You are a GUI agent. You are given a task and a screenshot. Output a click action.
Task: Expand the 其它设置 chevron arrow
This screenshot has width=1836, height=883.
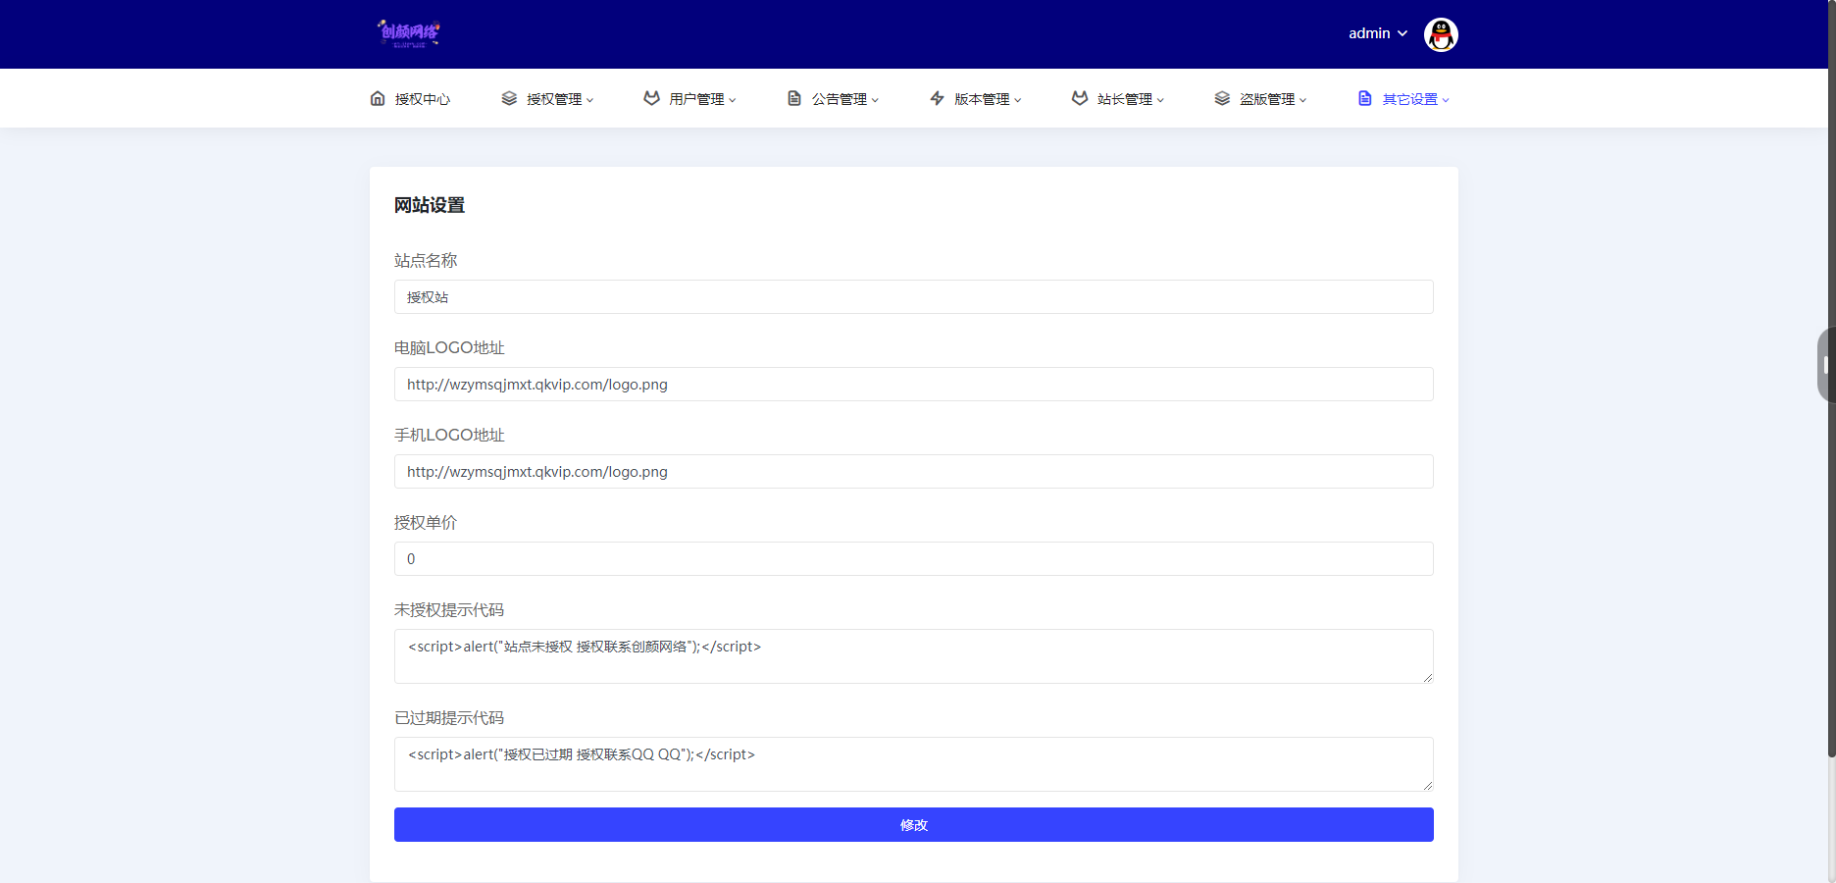tap(1446, 100)
